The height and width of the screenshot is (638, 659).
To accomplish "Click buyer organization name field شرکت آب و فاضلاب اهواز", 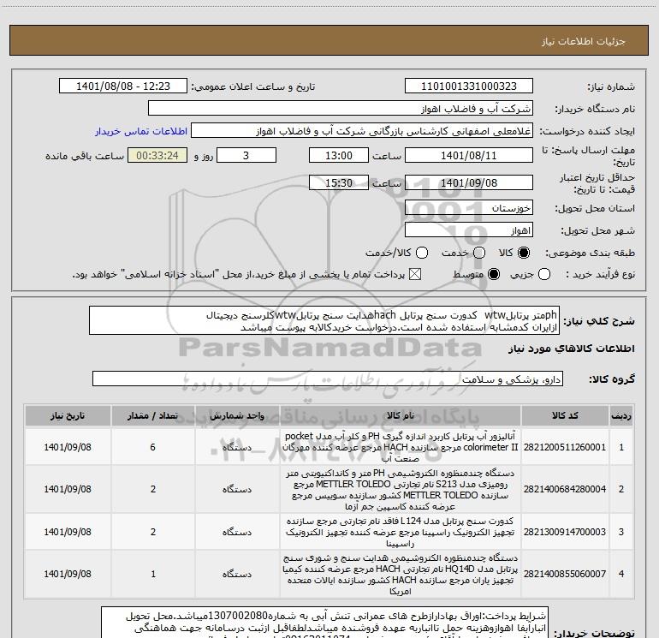I will click(x=341, y=109).
